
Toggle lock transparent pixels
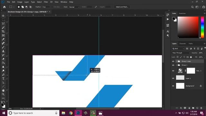(x=177, y=57)
